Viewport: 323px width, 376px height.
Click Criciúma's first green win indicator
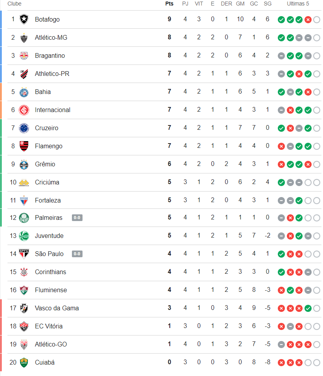click(281, 182)
